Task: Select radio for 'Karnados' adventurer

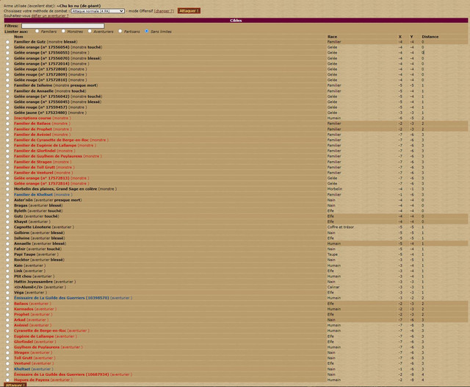Action: pos(7,309)
